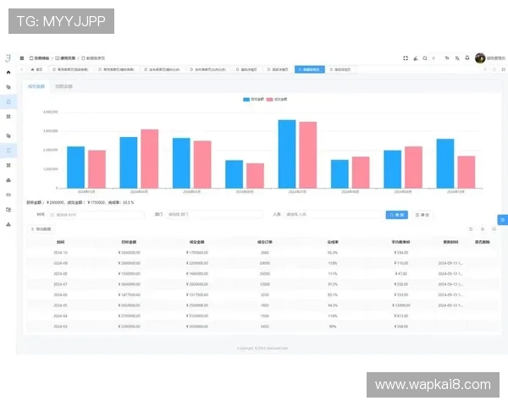Open the user avatar profile menu
Viewport: 508px width, 406px height.
pos(480,58)
